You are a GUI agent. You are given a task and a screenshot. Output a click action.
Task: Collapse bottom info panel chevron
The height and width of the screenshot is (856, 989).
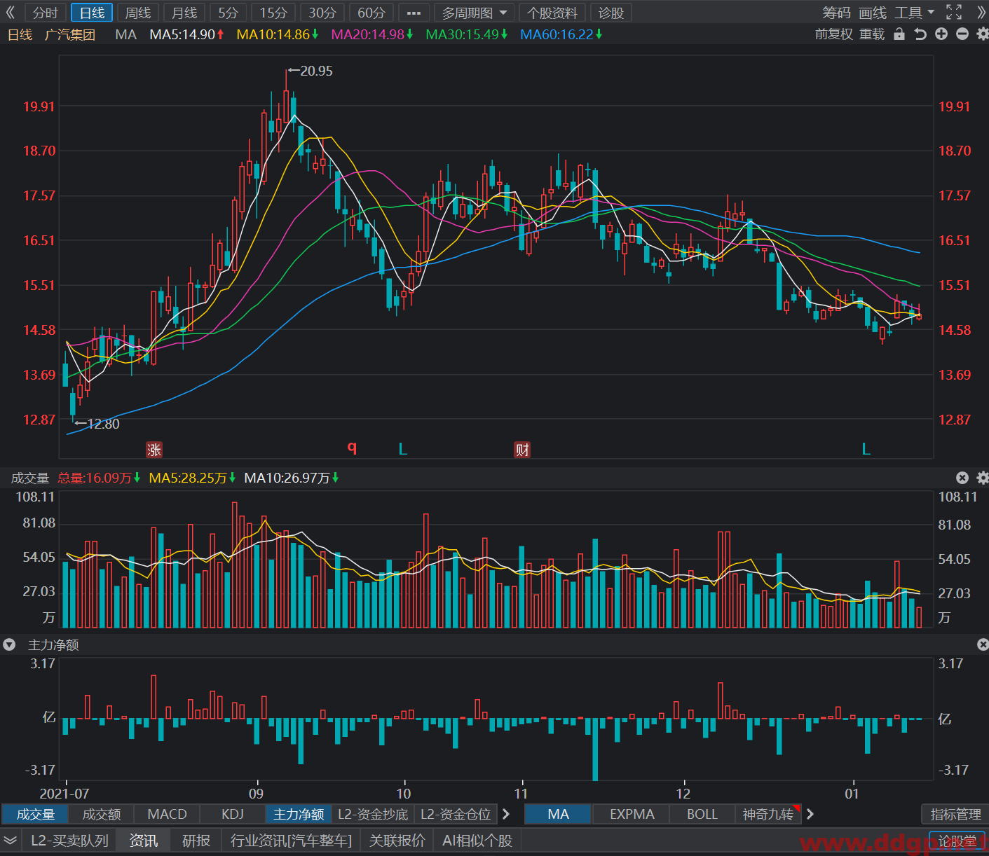click(x=11, y=841)
